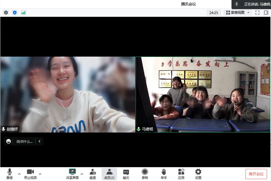This screenshot has width=271, height=181.
Task: Check the green network signal icon
Action: 23,13
